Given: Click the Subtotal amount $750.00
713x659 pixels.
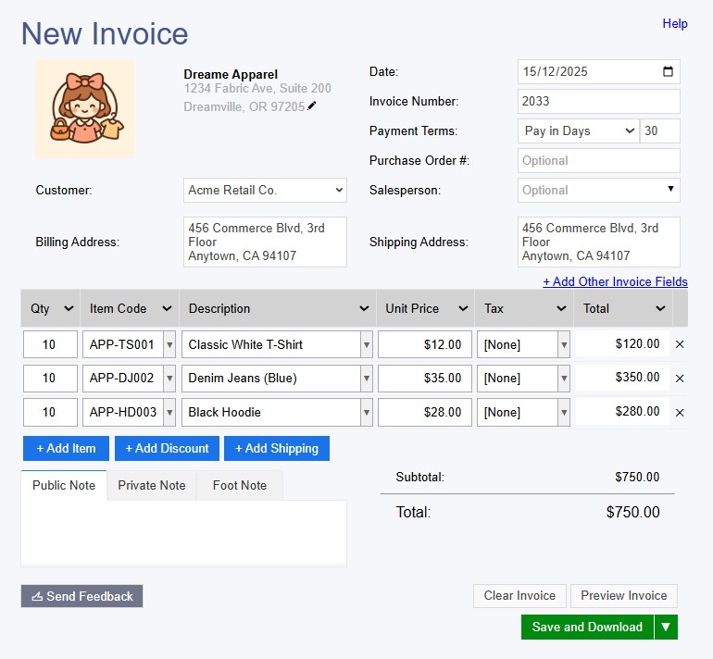Looking at the screenshot, I should coord(637,477).
